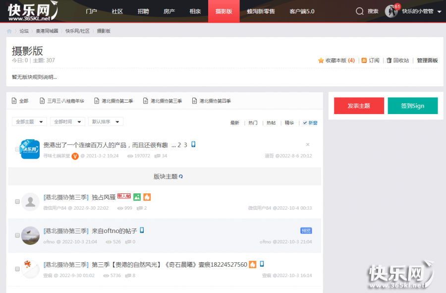Click the mobile icon on the 奇石晨曦 post
Image resolution: width=446 pixels, height=293 pixels.
click(262, 264)
